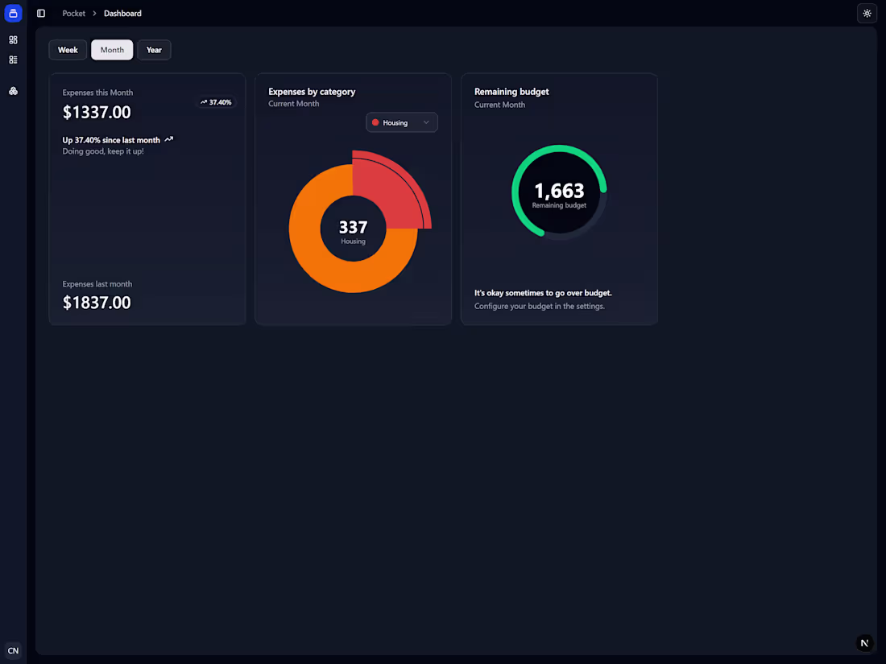Enable the Year view
This screenshot has width=886, height=664.
coord(154,49)
